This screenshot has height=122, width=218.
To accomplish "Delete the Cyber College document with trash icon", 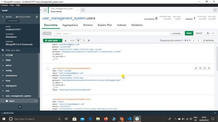I will [x=209, y=68].
